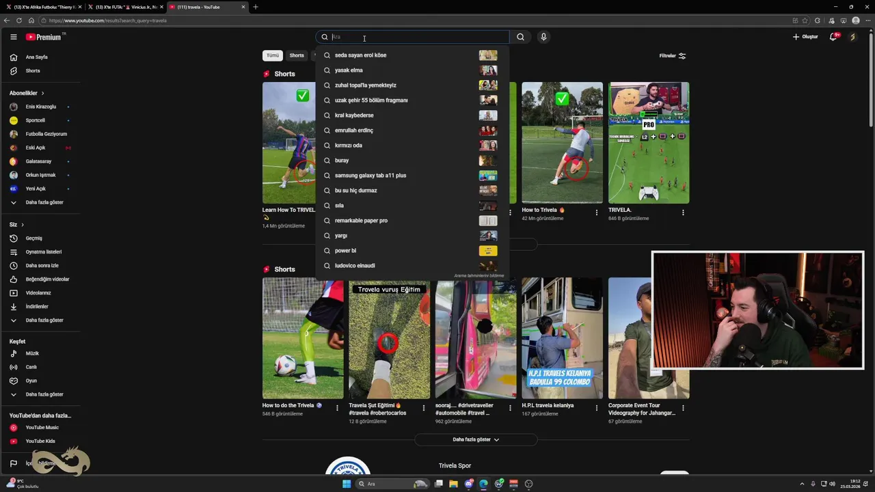Viewport: 875px width, 492px height.
Task: Open Orkun Işıtmak subscription channel
Action: pyautogui.click(x=41, y=175)
